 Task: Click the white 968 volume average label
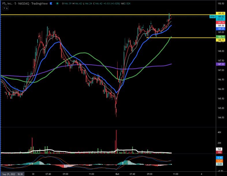[x=219, y=149]
